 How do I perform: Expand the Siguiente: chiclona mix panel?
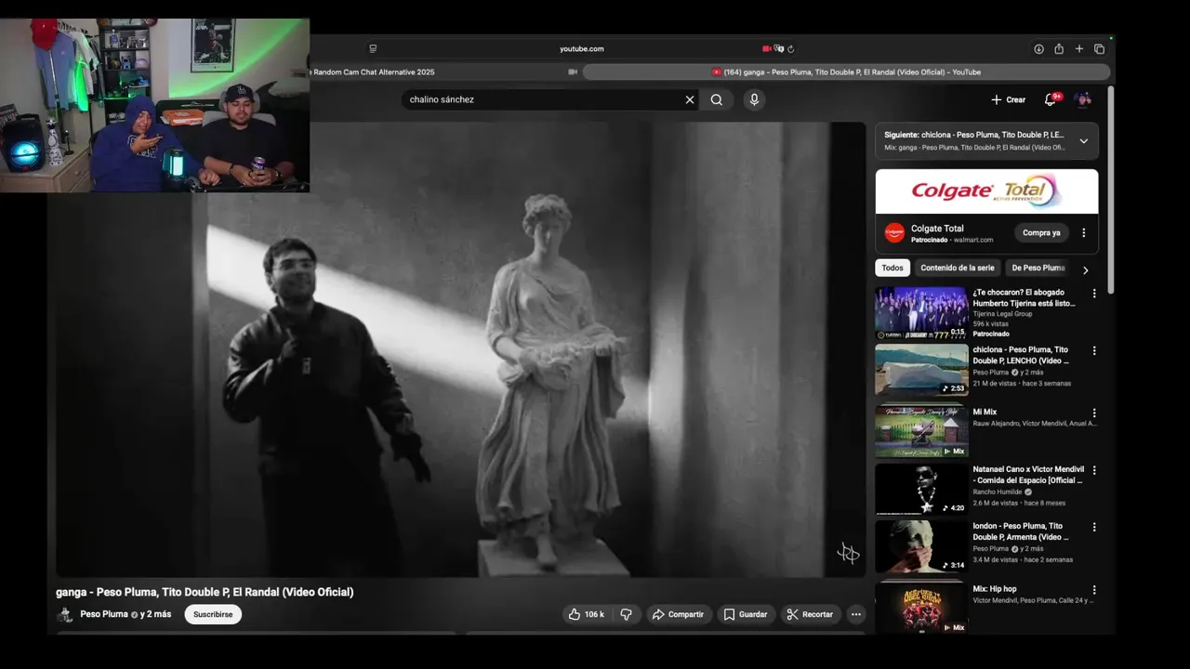point(1083,141)
